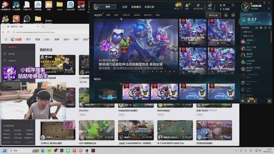Open the gift center icon beside 购买点券

click(226, 15)
